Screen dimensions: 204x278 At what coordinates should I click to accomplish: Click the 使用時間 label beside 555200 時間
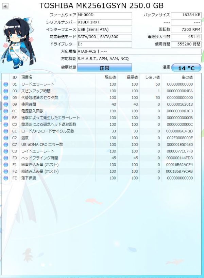pyautogui.click(x=163, y=44)
